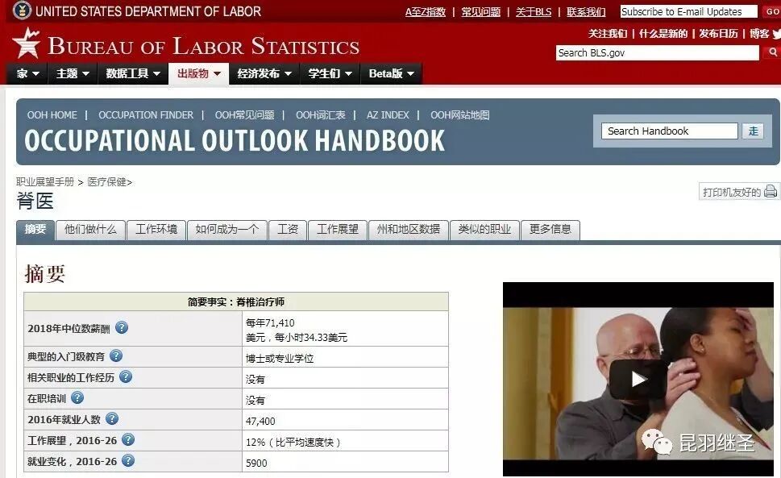Open help icon for 相关职业的工作经历
781x478 pixels.
pyautogui.click(x=126, y=376)
